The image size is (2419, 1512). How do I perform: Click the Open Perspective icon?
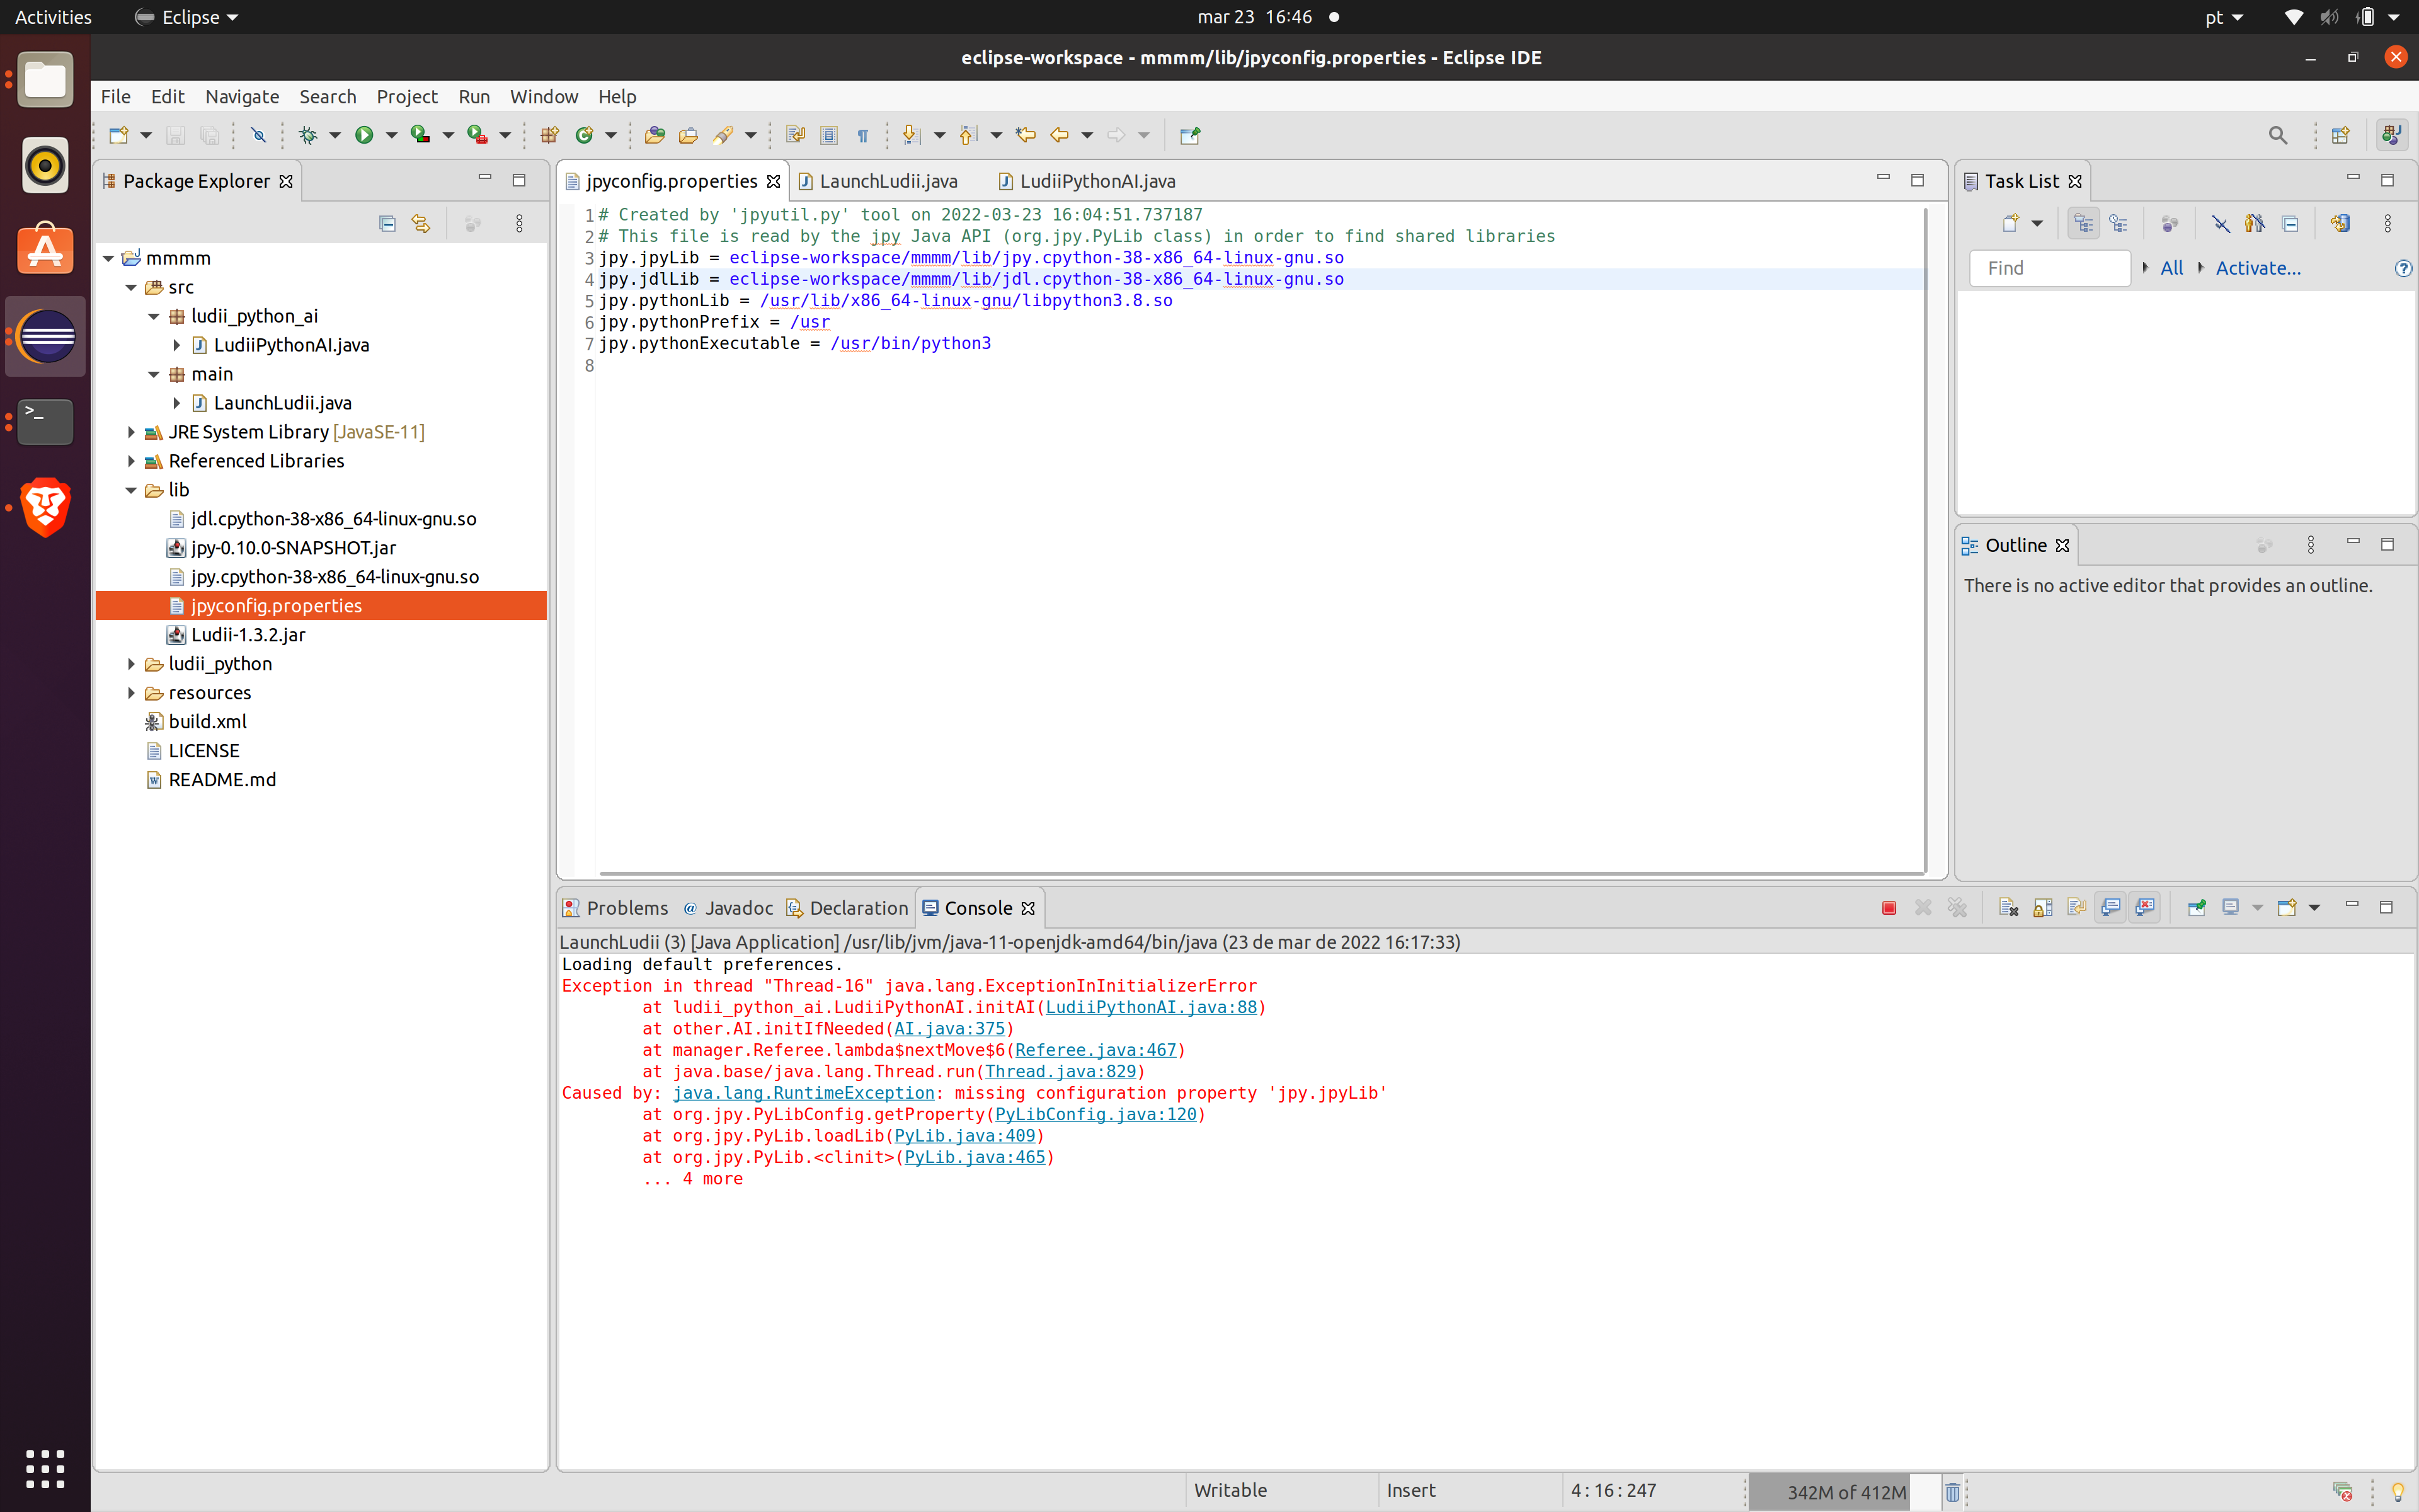tap(2340, 135)
